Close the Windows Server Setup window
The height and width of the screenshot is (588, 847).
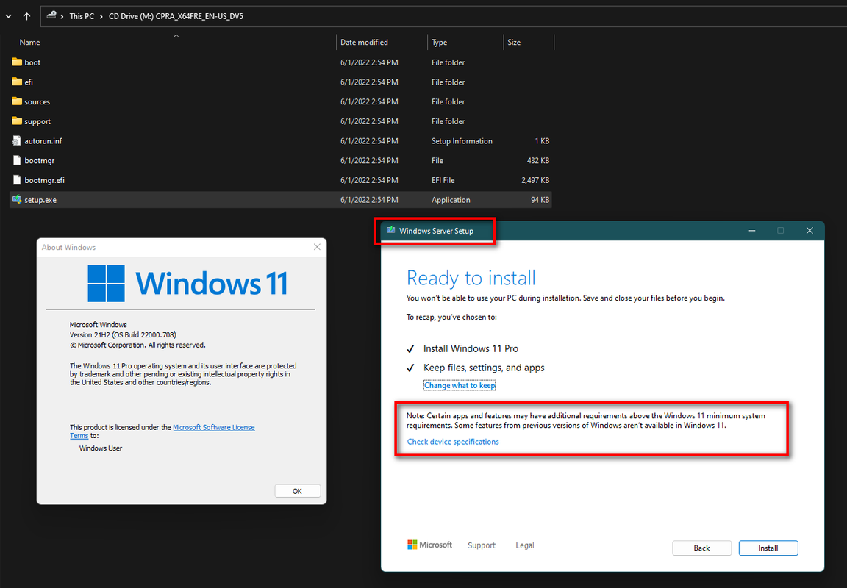[810, 231]
